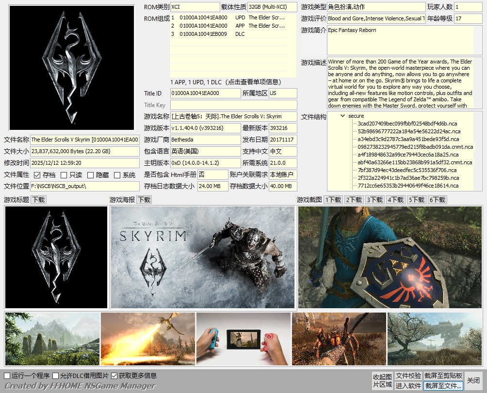Click the 游戏类型 field 角色扮演,动作
This screenshot has height=393, width=487.
(x=376, y=7)
